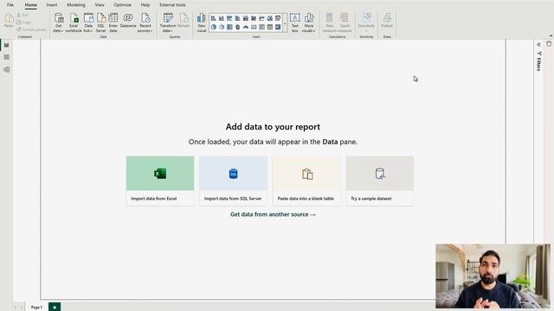Click the Cut button
554x311 pixels.
(x=23, y=16)
